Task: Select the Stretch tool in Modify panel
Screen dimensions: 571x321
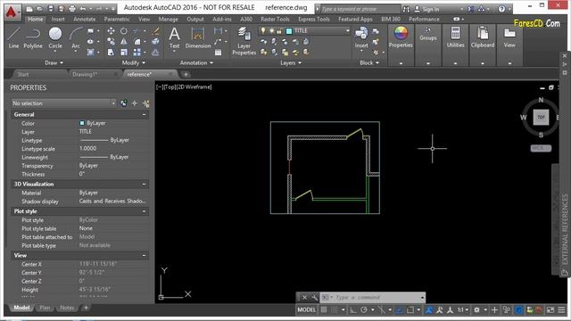Action: (x=111, y=53)
